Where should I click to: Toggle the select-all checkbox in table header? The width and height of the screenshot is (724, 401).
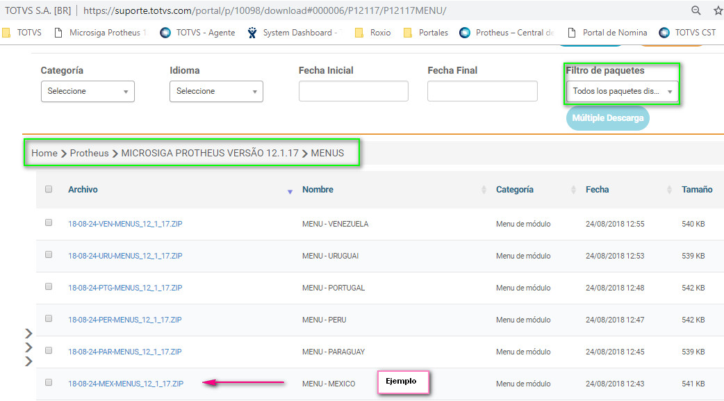[x=49, y=189]
